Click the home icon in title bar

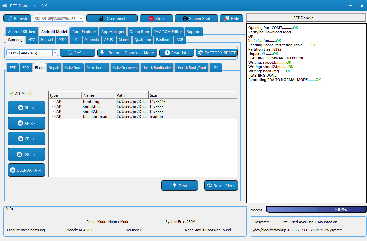(5, 5)
